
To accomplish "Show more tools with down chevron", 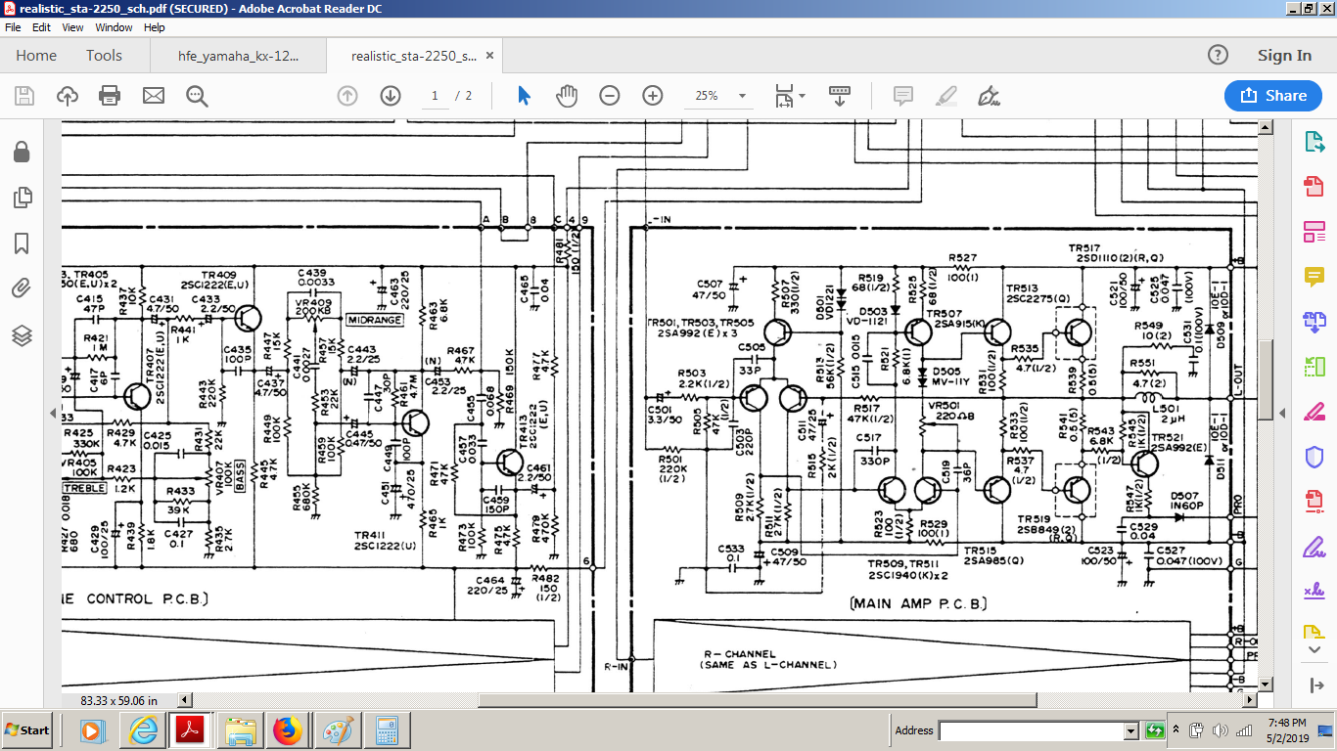I will pos(1314,649).
